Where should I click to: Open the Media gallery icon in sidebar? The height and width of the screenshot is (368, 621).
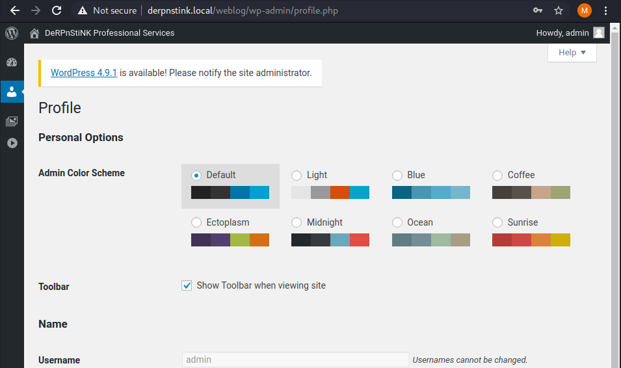coord(12,122)
